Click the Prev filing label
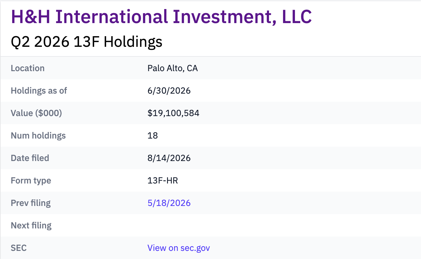 tap(31, 203)
